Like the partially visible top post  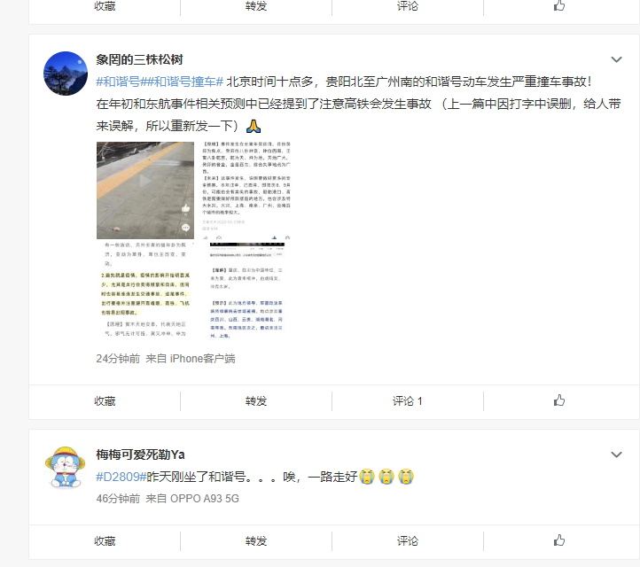coord(559,5)
